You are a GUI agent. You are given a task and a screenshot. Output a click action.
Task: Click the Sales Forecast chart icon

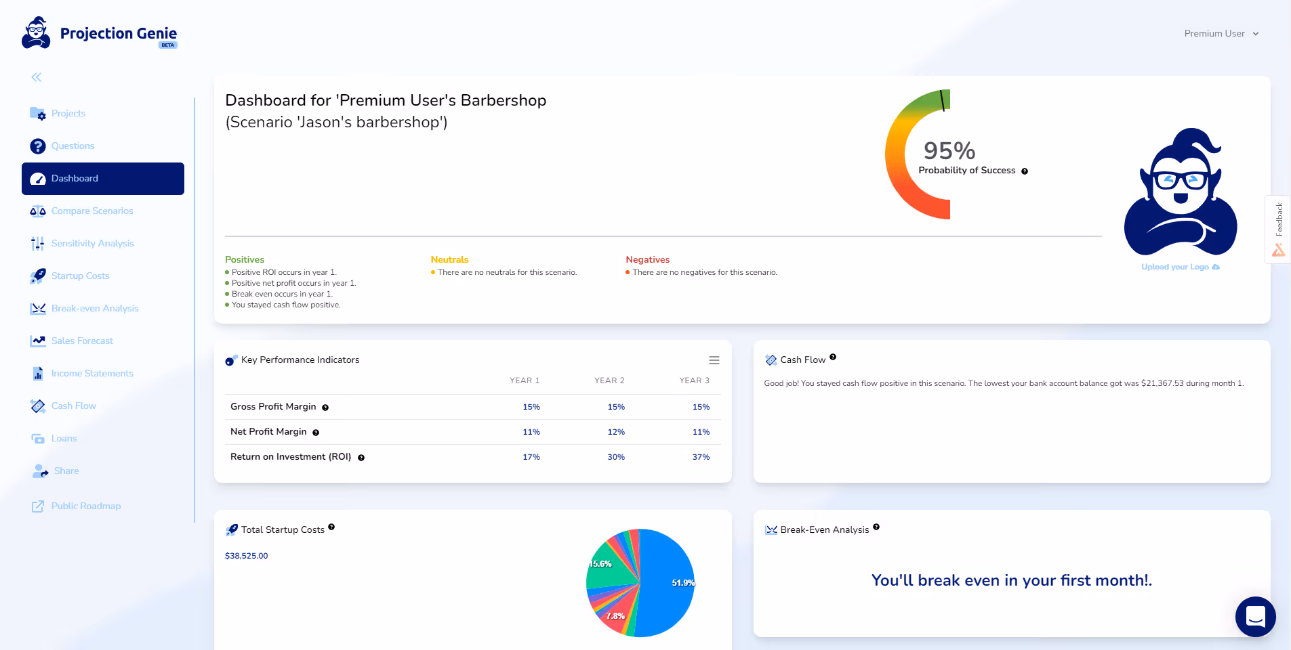pos(38,341)
